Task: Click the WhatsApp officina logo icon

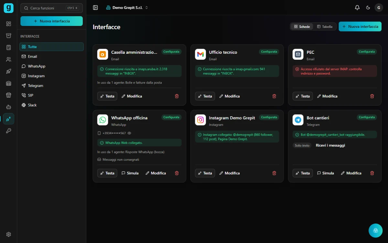Action: click(x=102, y=120)
